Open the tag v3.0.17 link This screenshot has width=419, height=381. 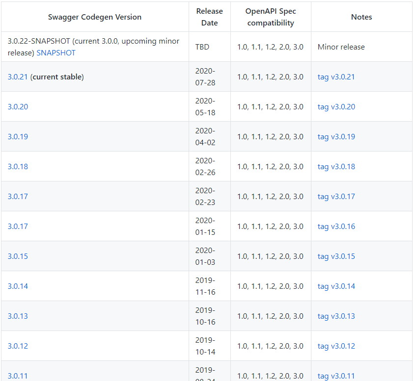tap(336, 196)
